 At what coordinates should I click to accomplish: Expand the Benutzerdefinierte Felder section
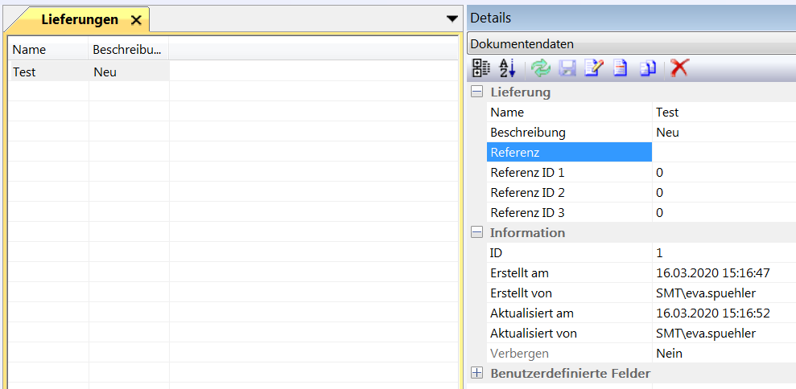[477, 373]
